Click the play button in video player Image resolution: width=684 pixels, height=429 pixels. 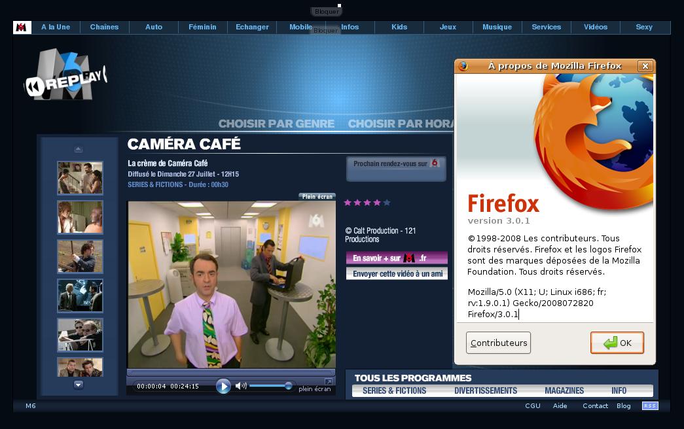point(223,386)
